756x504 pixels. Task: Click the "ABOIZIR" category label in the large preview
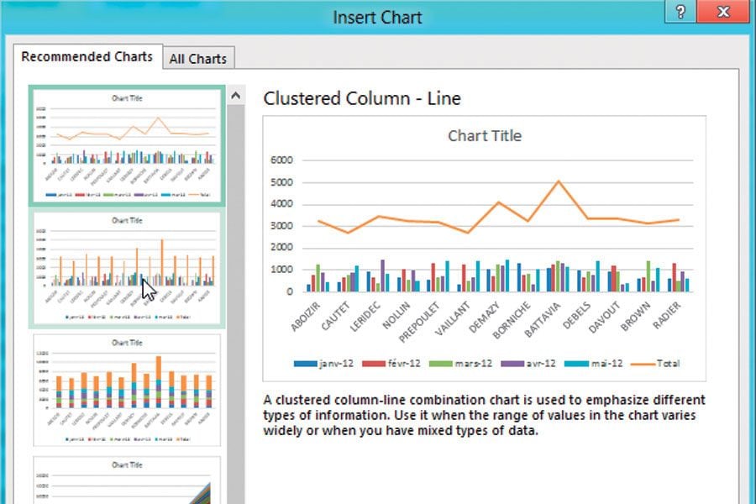click(306, 317)
